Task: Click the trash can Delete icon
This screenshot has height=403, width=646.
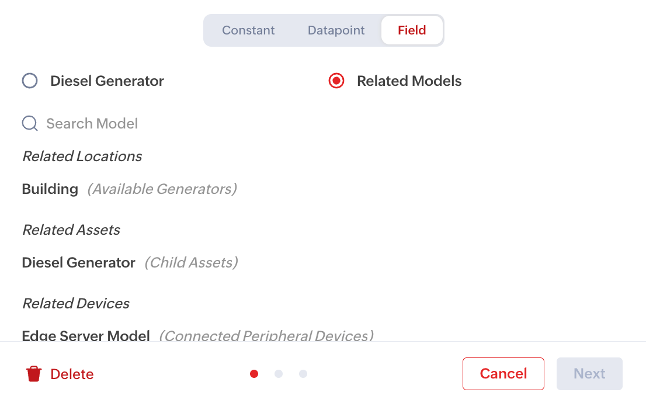Action: (34, 374)
